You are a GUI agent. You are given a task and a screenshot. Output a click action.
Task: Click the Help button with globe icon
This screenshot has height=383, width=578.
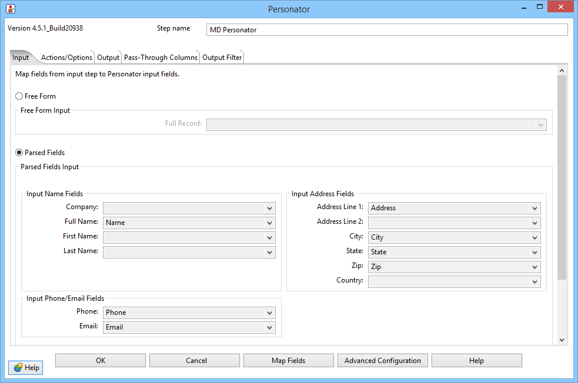26,367
